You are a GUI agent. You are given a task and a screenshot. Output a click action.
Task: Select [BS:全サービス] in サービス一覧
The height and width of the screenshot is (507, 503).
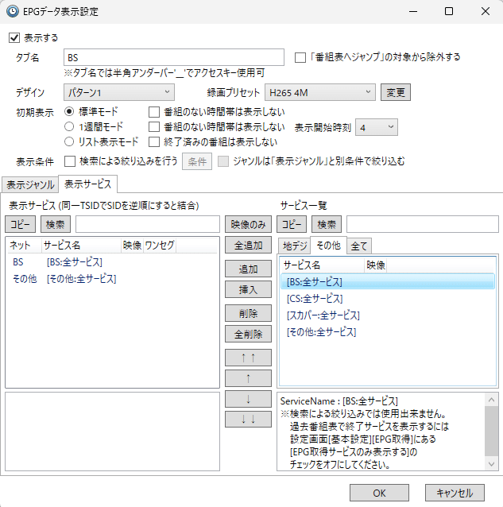(x=388, y=281)
